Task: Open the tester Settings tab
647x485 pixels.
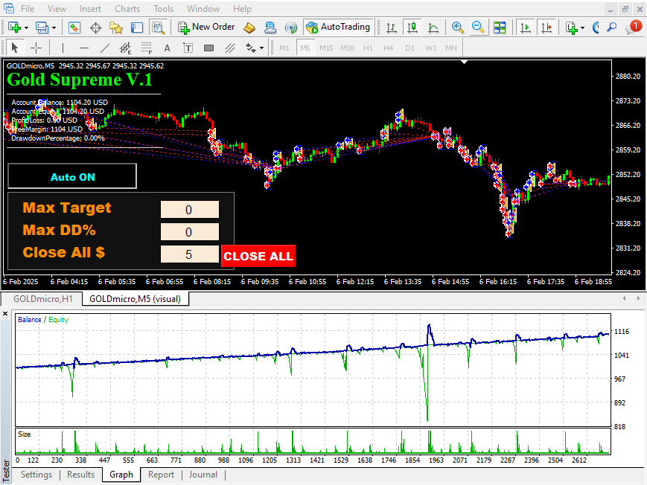Action: tap(36, 475)
